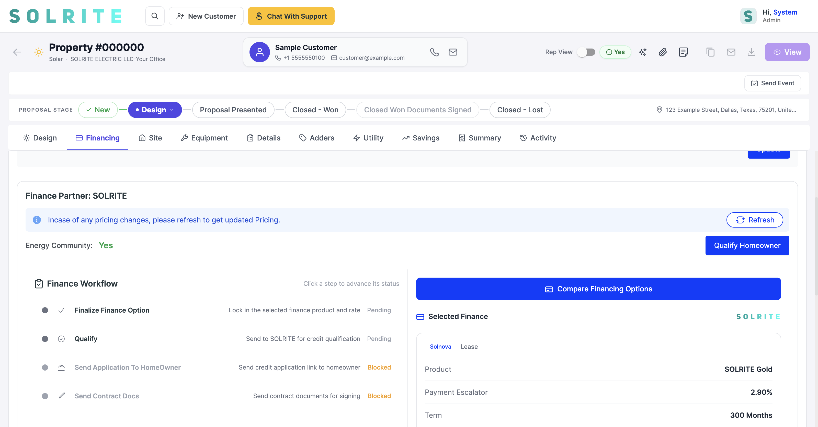Click the 300 Months term value
This screenshot has width=818, height=427.
pyautogui.click(x=751, y=415)
